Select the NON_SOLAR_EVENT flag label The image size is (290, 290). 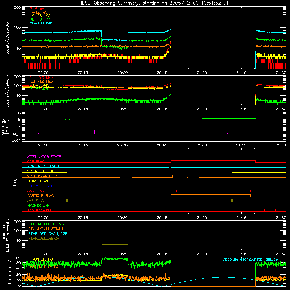click(x=44, y=166)
